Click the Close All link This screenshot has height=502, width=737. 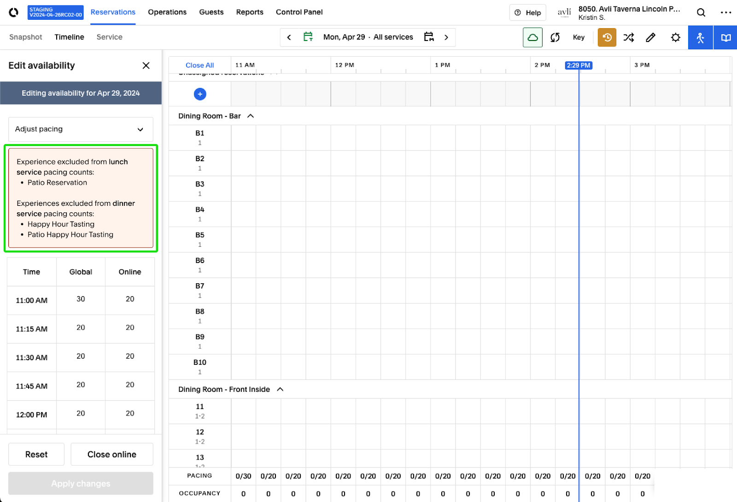(x=199, y=65)
